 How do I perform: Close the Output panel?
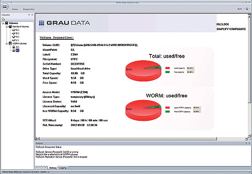[249, 143]
